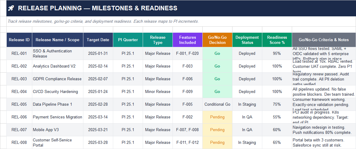Select target date 2025-02-14

coord(98,66)
